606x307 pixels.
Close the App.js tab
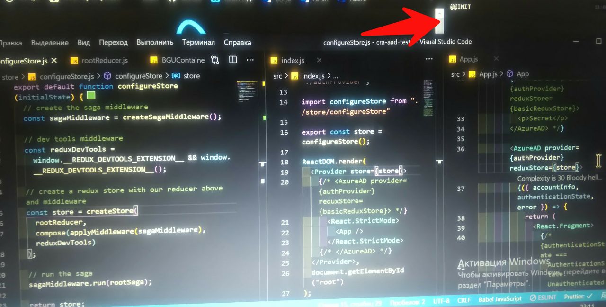tap(496, 59)
